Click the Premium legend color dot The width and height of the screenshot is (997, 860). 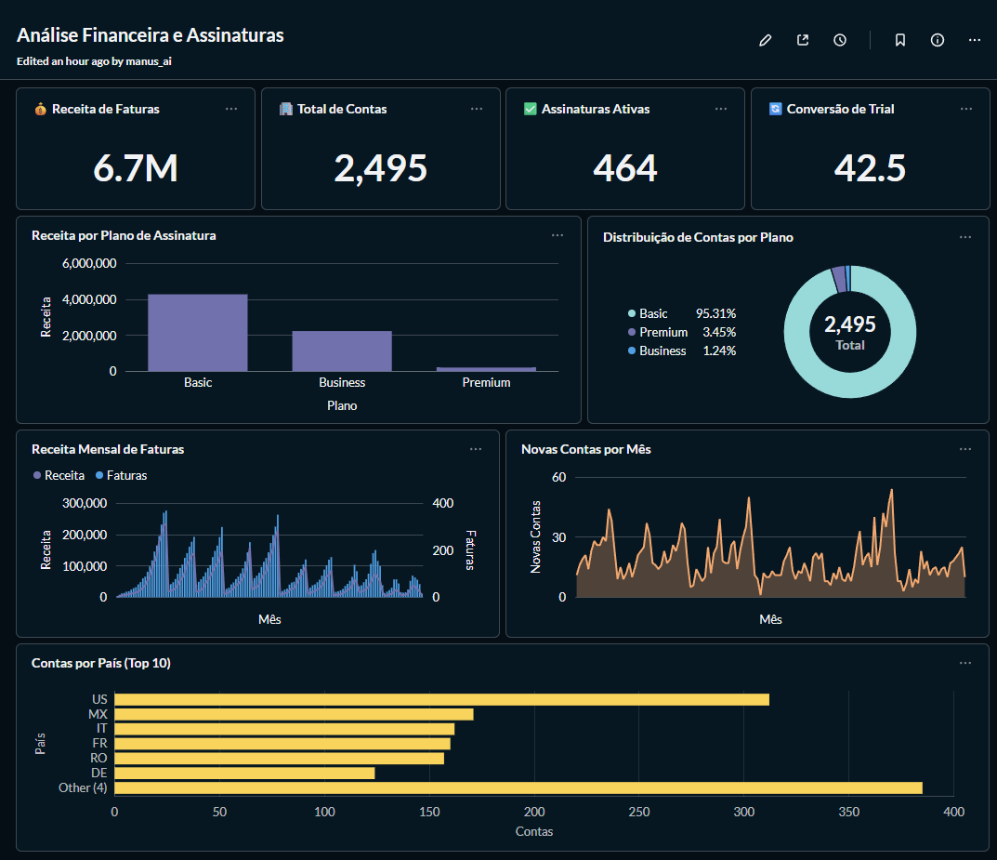(634, 332)
